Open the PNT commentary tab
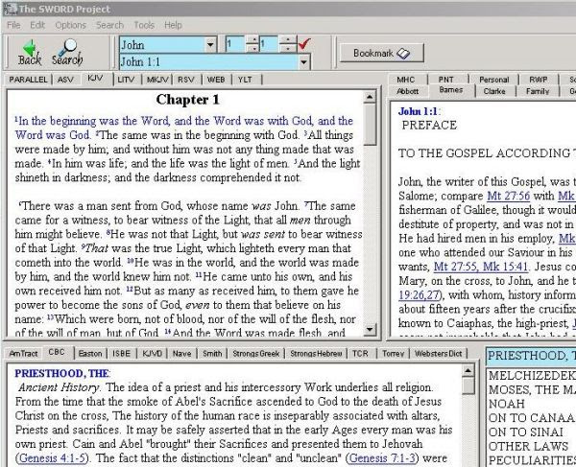The image size is (576, 467). (x=446, y=80)
